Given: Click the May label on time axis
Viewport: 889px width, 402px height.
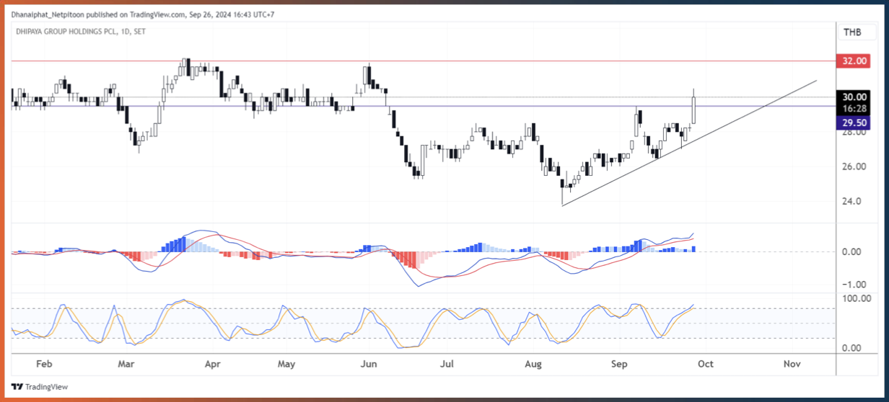Looking at the screenshot, I should (x=286, y=364).
